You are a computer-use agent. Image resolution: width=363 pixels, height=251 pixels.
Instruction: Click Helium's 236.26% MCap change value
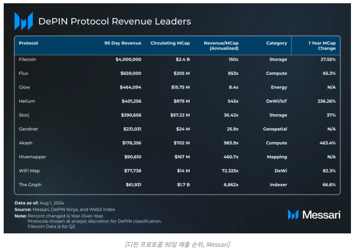coord(325,101)
